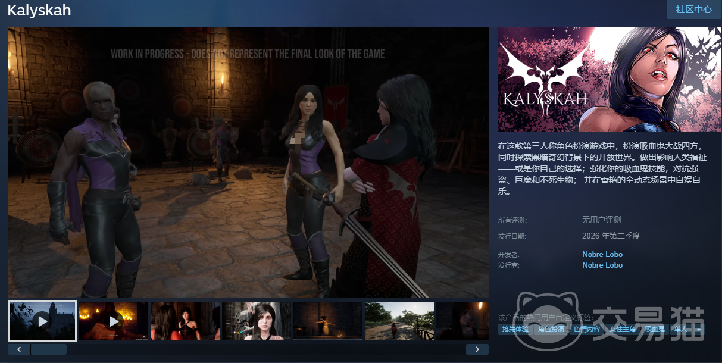This screenshot has width=722, height=363.
Task: Select the 抢先体验 tag
Action: coord(515,328)
